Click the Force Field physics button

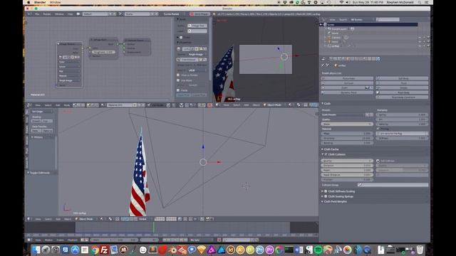[347, 78]
